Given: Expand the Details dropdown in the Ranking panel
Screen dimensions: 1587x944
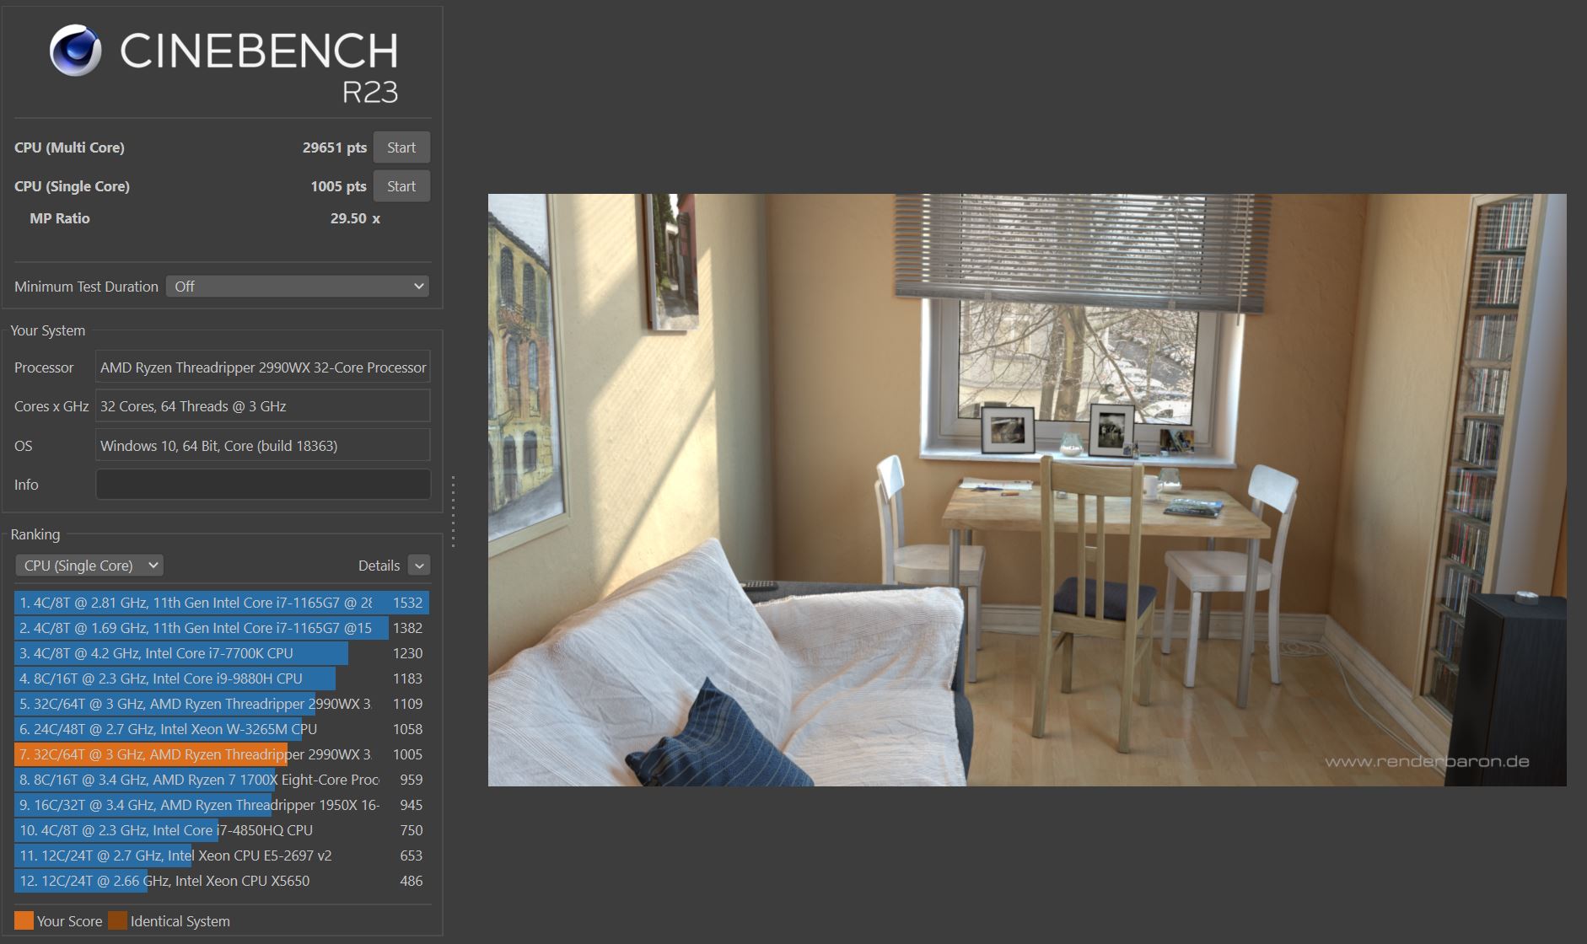Looking at the screenshot, I should click(x=418, y=565).
